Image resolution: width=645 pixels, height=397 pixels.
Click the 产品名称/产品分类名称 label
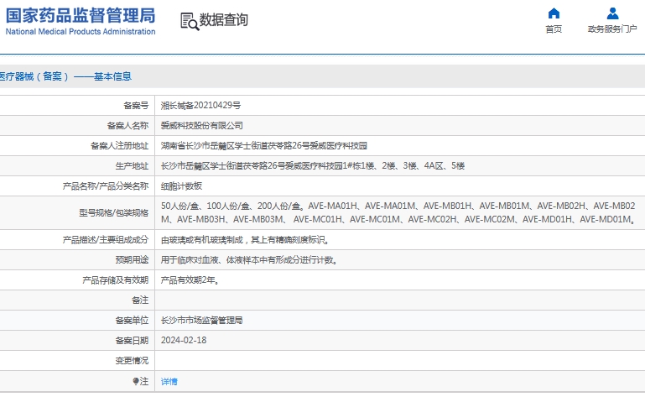pyautogui.click(x=106, y=186)
